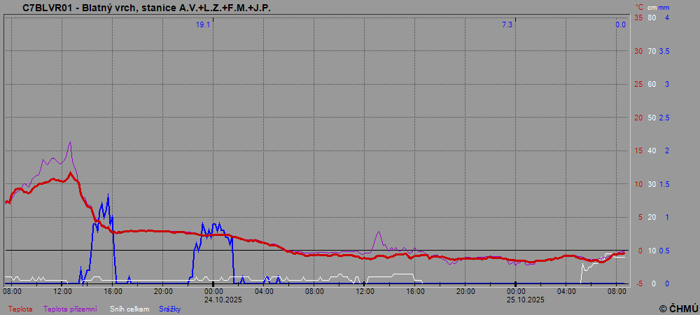Click the °C axis unit label
The height and width of the screenshot is (315, 700).
click(639, 7)
